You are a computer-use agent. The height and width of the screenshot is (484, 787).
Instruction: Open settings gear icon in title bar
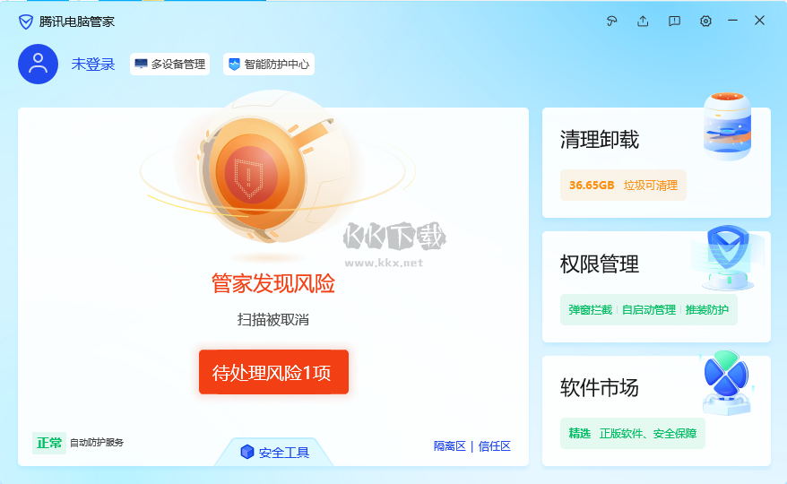705,22
